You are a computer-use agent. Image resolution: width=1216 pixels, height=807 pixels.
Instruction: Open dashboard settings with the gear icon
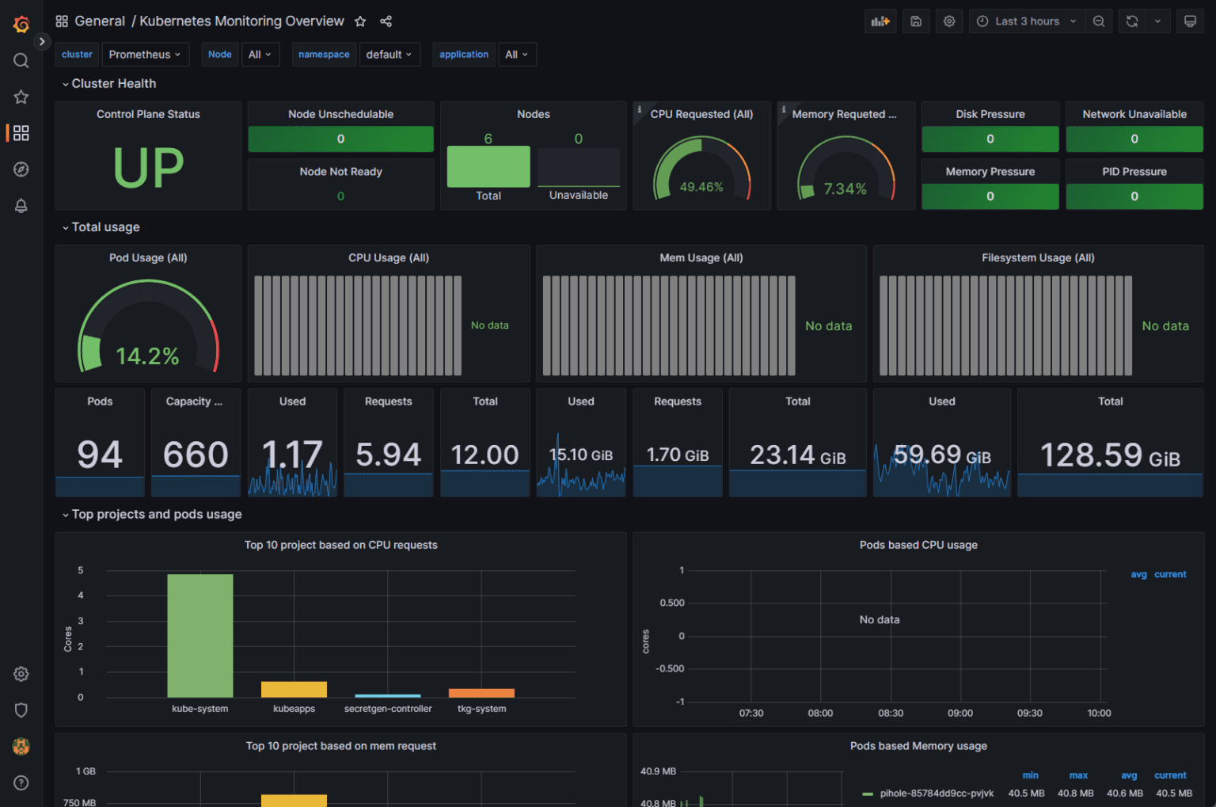click(x=948, y=21)
